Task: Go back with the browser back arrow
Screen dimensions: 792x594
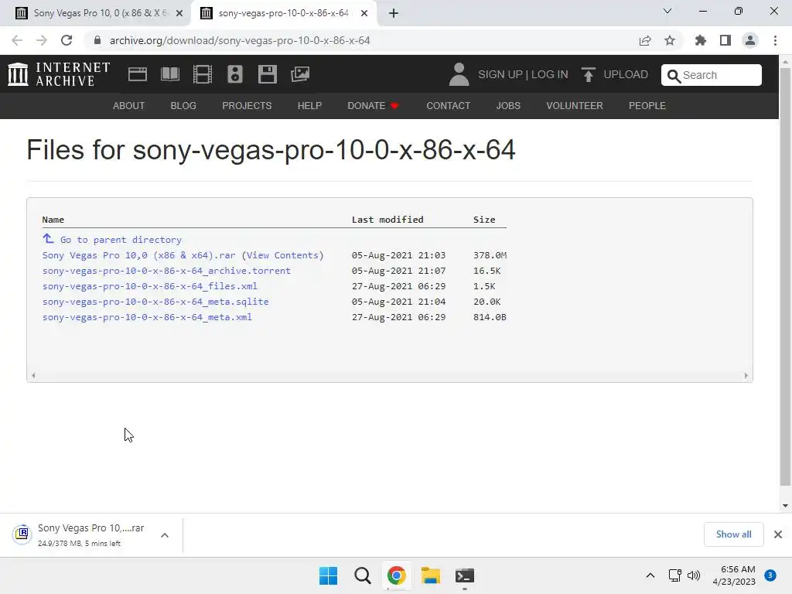Action: (x=17, y=40)
